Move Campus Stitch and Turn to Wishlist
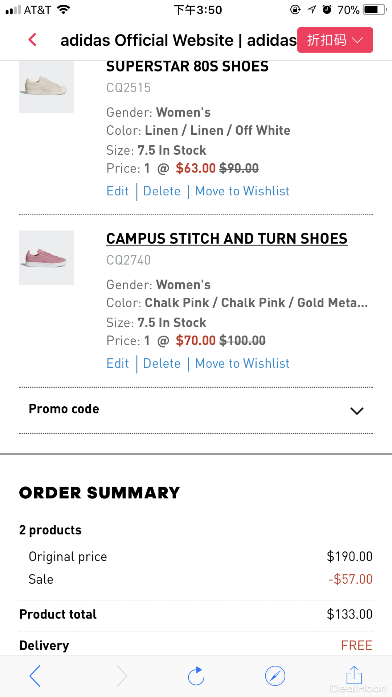This screenshot has height=697, width=392. 242,363
